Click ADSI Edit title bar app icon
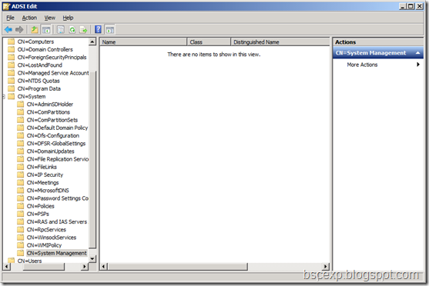This screenshot has width=429, height=286. tap(7, 6)
